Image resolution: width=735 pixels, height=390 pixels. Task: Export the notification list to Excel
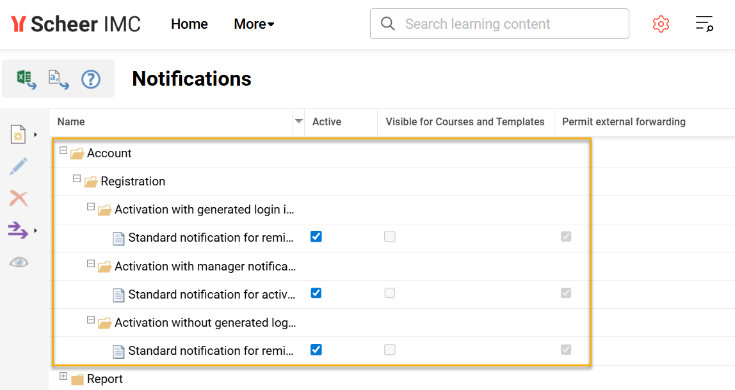23,78
